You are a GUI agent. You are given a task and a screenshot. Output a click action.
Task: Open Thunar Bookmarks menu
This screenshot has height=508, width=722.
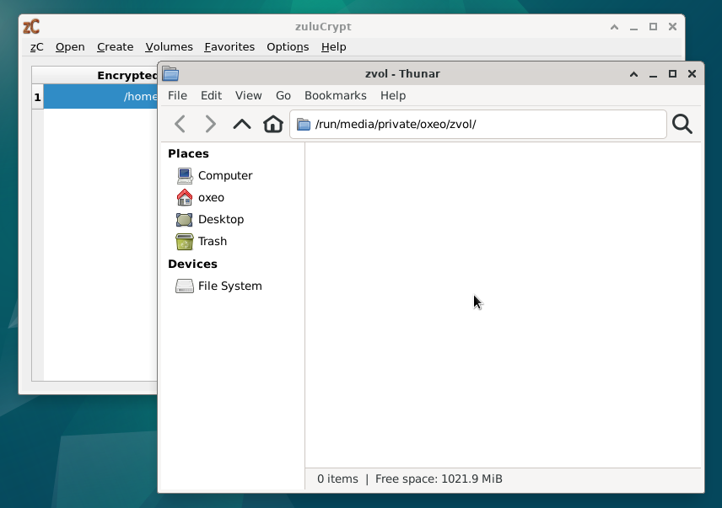point(335,96)
